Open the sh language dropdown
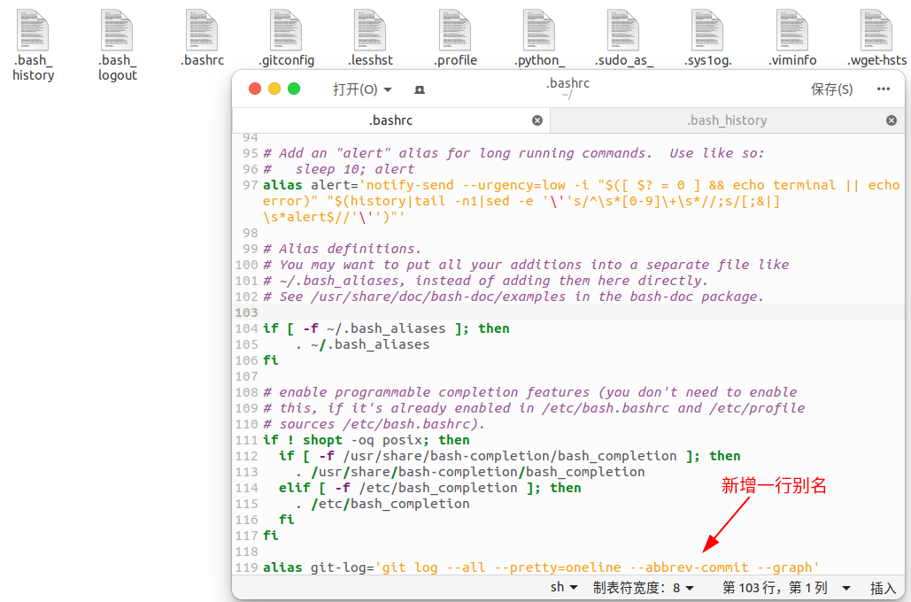Viewport: 911px width, 602px height. tap(564, 588)
